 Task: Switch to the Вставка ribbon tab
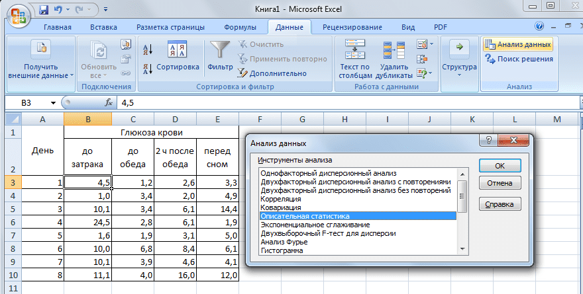[x=103, y=27]
